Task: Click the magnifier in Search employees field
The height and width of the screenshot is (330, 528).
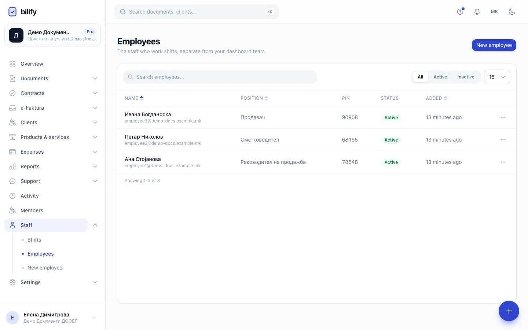Action: click(130, 77)
